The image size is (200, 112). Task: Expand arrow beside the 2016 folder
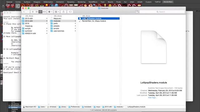[47, 24]
